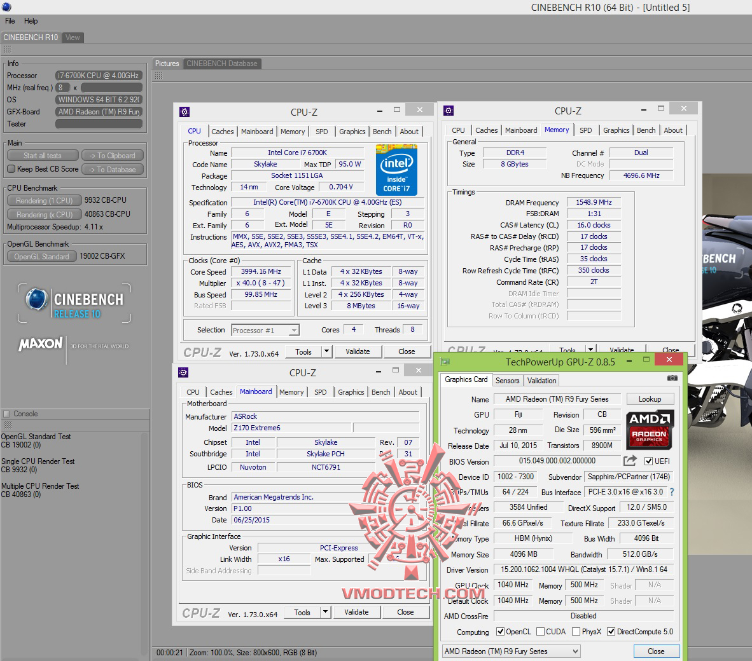The width and height of the screenshot is (752, 661).
Task: Click Close in top-left CPU-Z window bottom
Action: click(407, 351)
